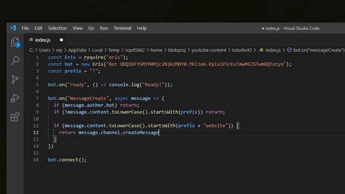
Task: Click the opening brace ending line 11
Action: 238,126
